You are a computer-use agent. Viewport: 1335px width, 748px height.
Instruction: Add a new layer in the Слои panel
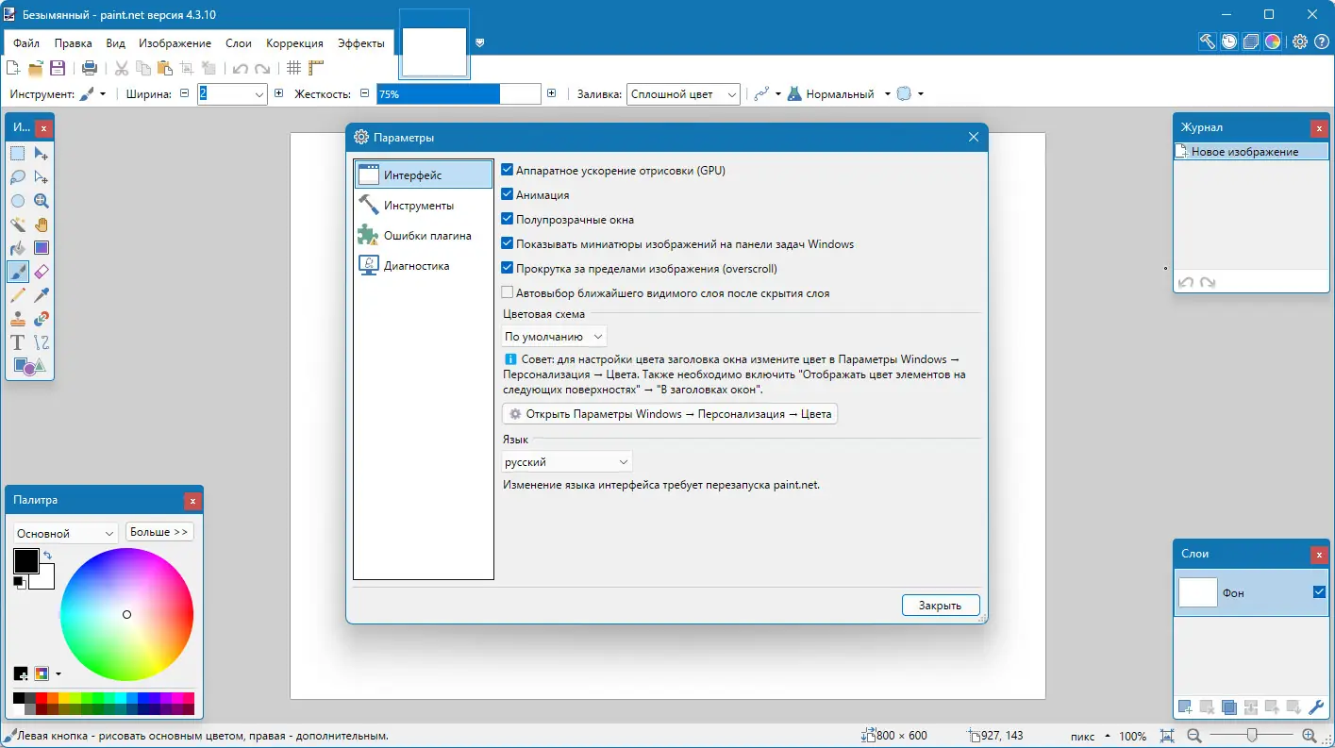tap(1184, 706)
